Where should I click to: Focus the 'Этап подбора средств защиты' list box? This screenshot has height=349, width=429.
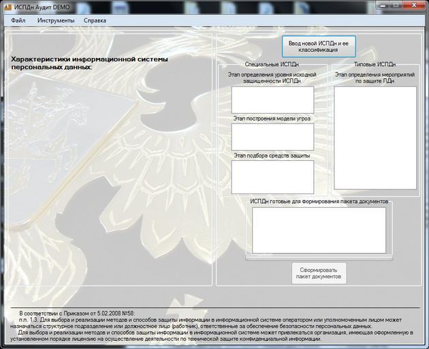[x=272, y=177]
